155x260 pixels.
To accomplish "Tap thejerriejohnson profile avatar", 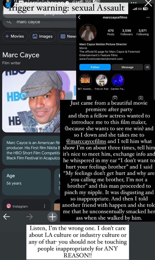I will tap(9, 3).
